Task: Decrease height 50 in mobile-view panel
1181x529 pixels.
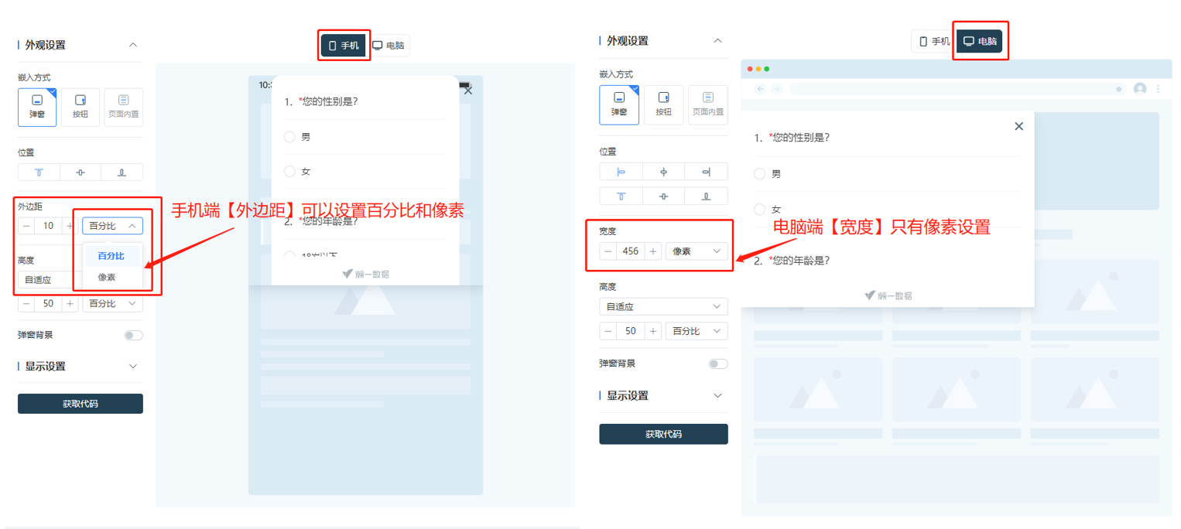Action: pyautogui.click(x=26, y=303)
